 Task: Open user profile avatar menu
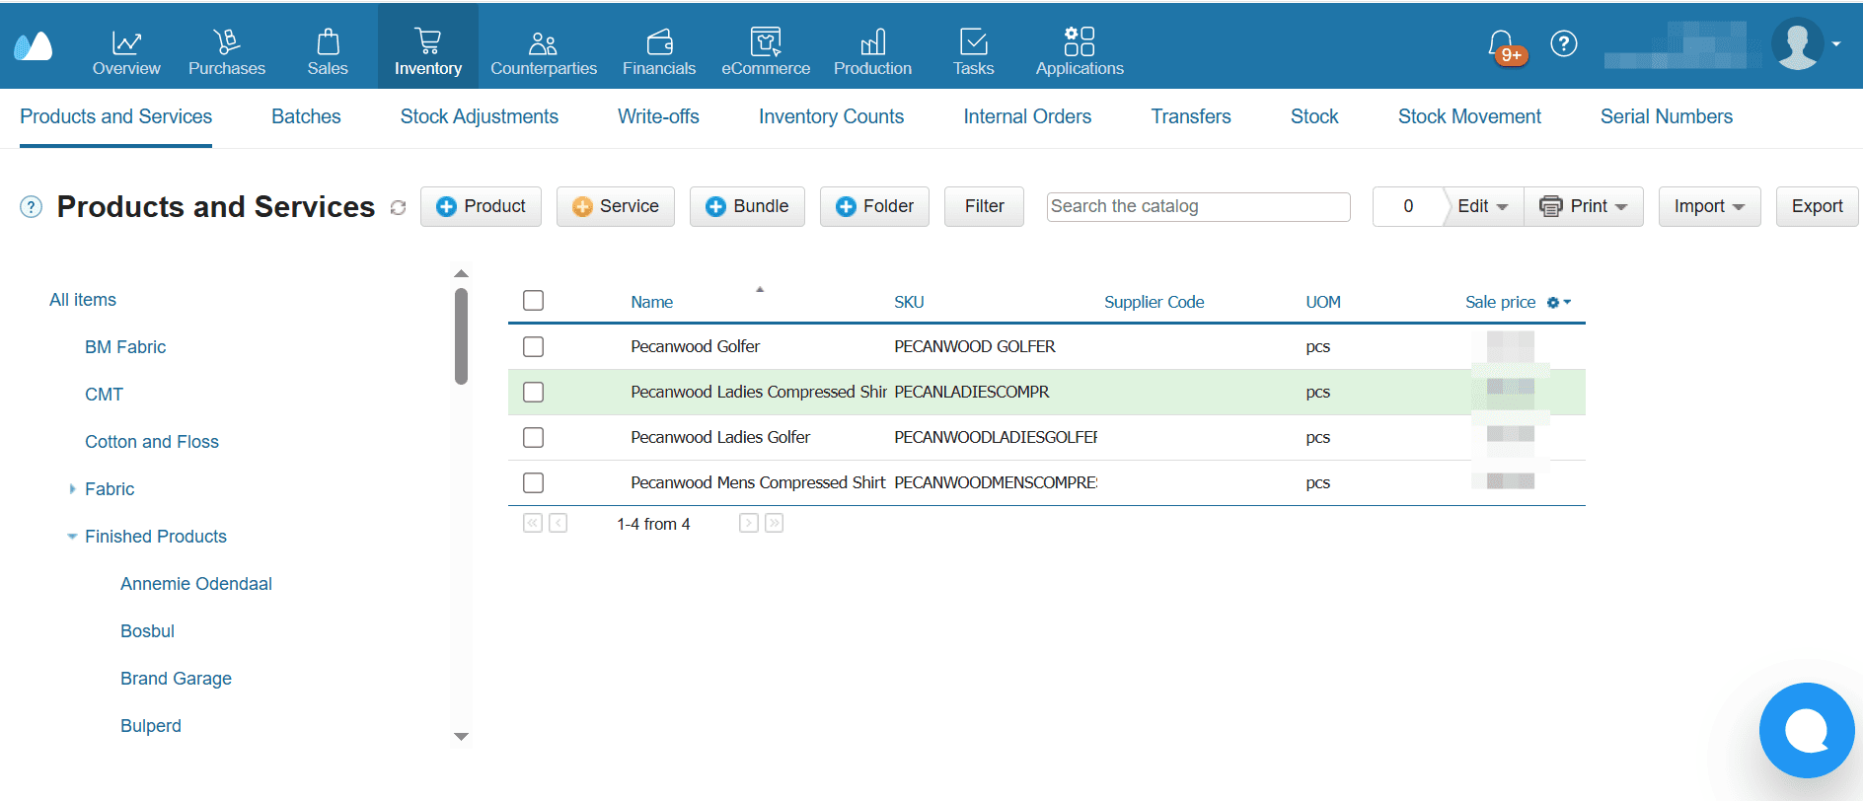[x=1797, y=44]
